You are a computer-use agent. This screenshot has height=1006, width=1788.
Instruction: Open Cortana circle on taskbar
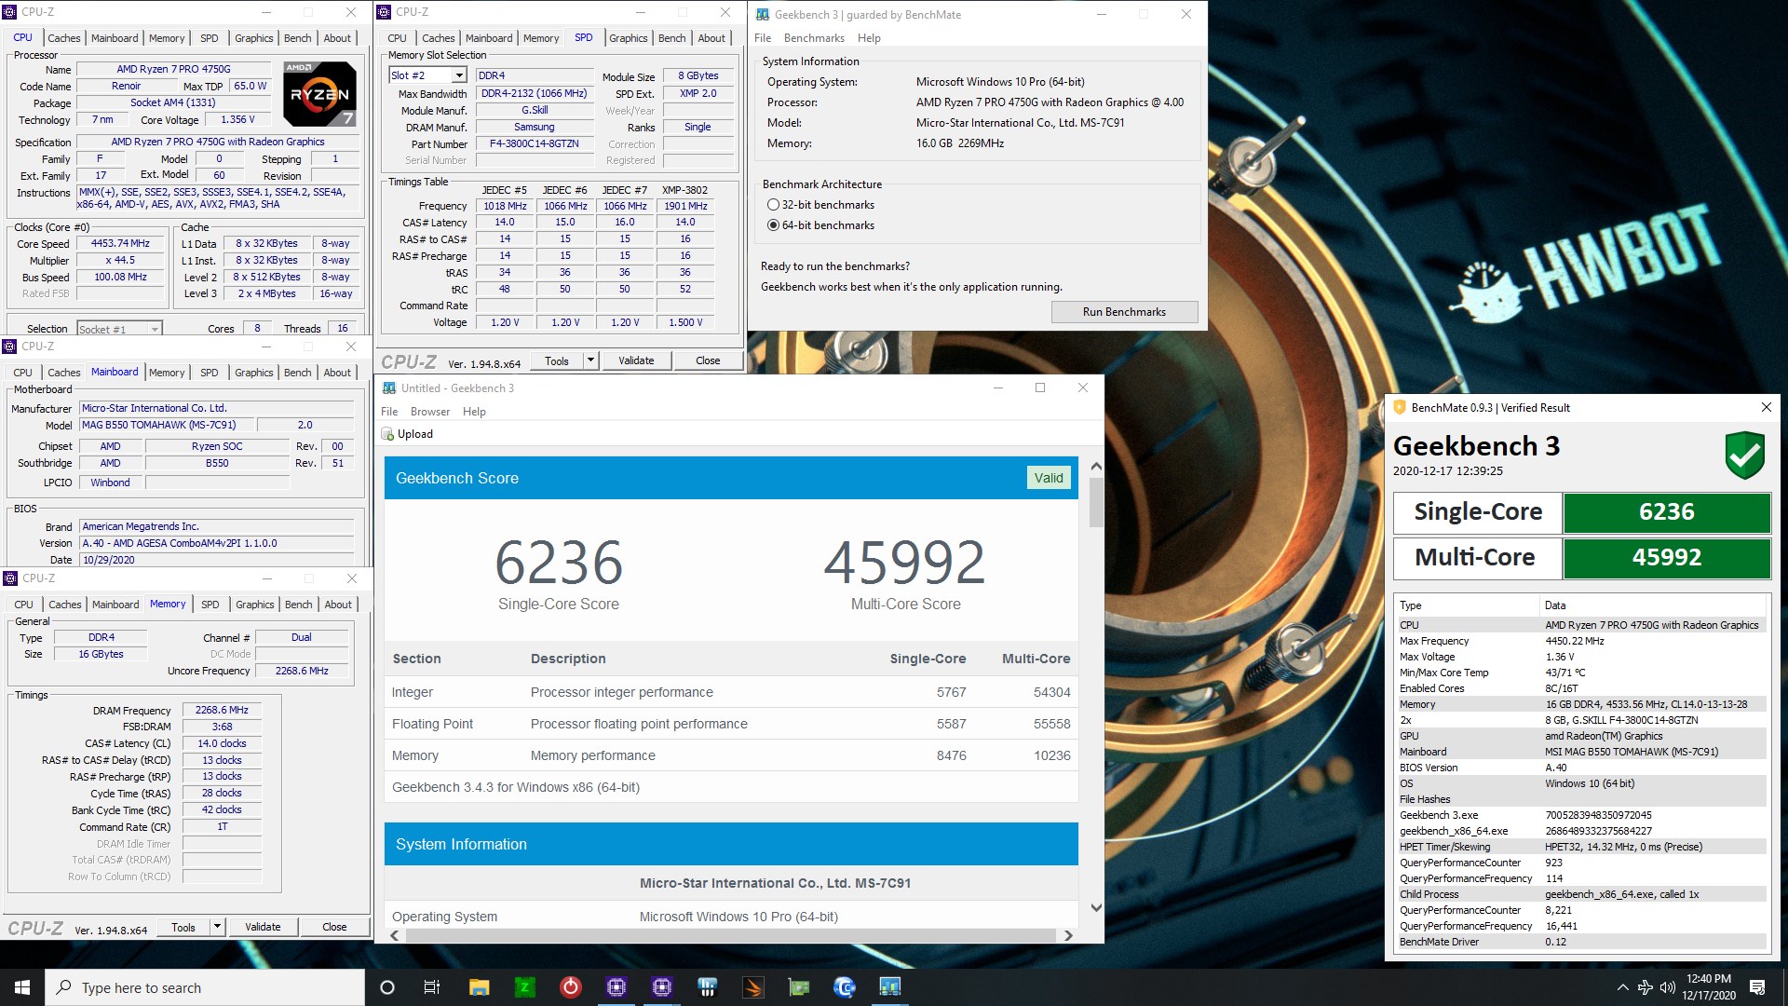click(387, 987)
